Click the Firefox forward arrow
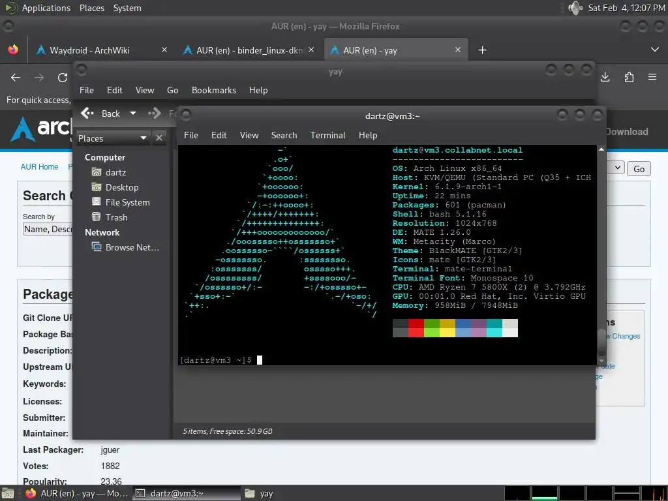 tap(39, 78)
